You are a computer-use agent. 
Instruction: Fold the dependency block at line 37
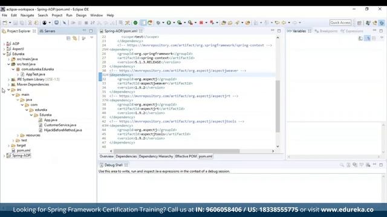[108, 100]
